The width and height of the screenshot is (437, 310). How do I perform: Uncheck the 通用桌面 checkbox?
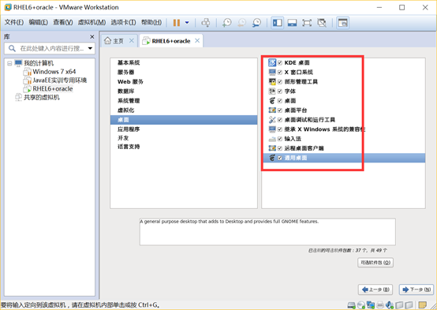(x=280, y=158)
